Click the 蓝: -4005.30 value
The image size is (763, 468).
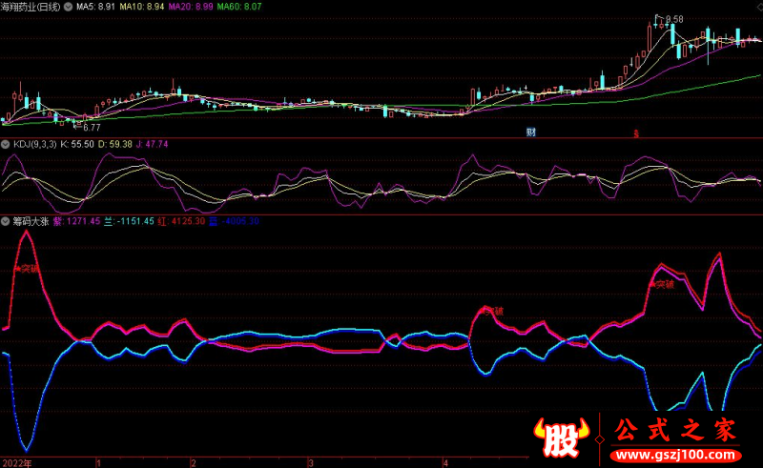[234, 221]
